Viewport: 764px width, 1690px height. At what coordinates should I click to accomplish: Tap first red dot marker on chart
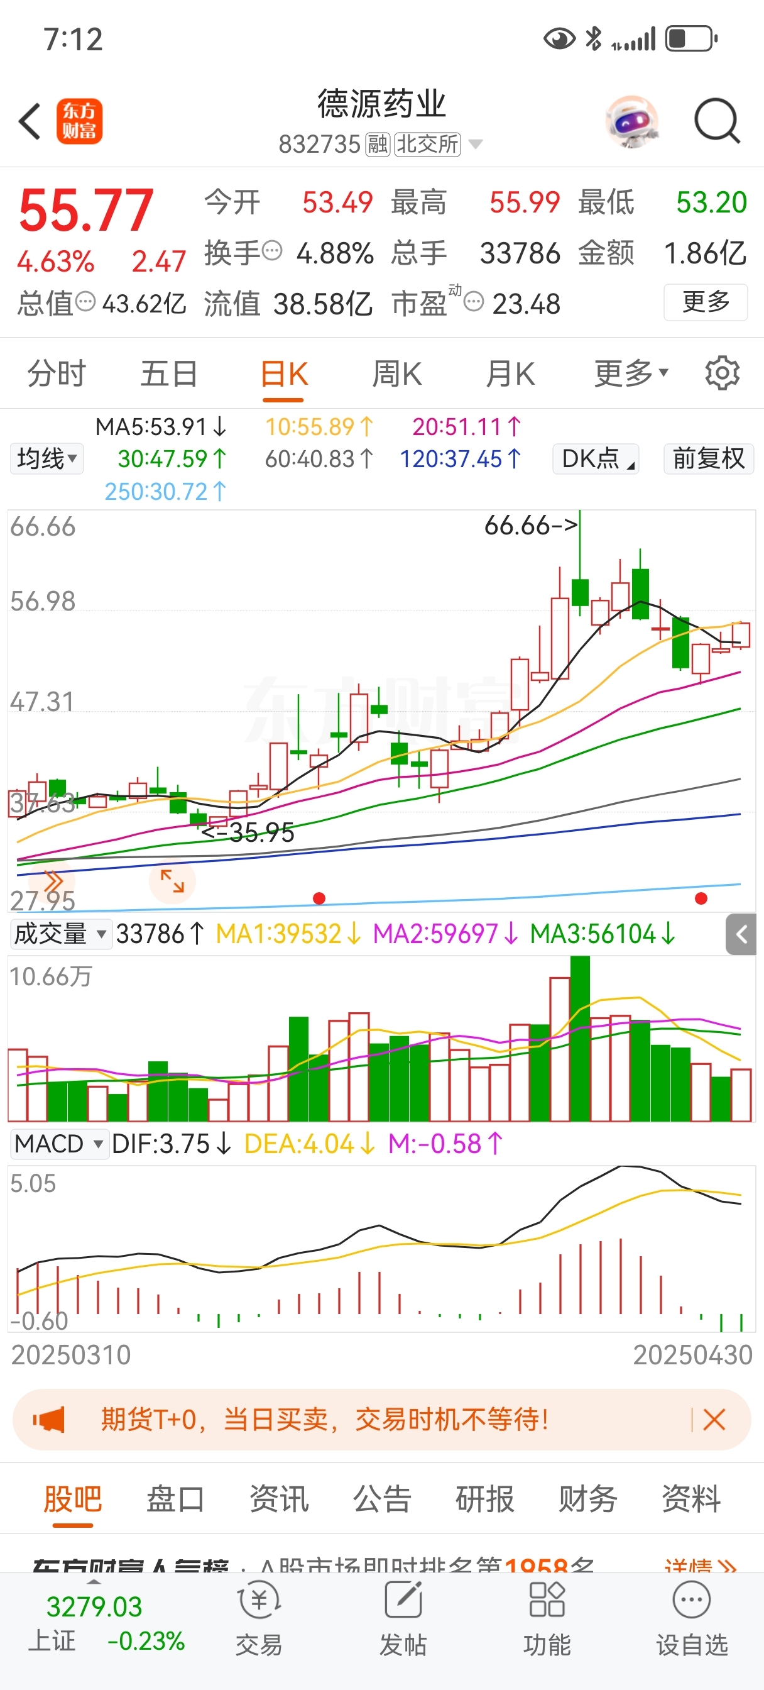pos(319,898)
